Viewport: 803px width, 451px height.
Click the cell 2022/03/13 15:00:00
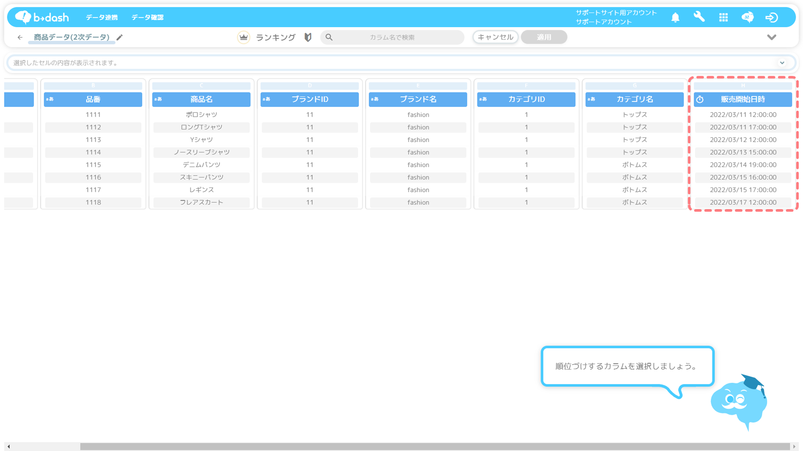tap(743, 152)
